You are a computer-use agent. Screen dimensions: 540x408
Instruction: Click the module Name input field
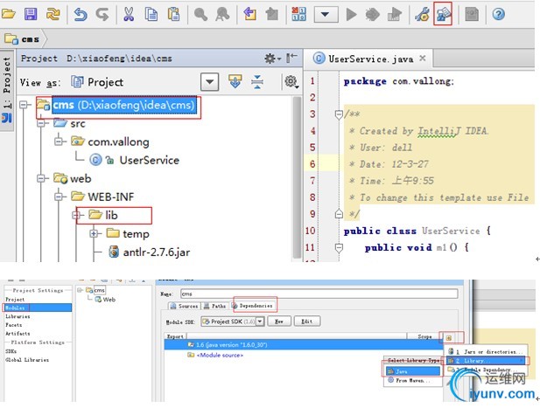coord(319,294)
